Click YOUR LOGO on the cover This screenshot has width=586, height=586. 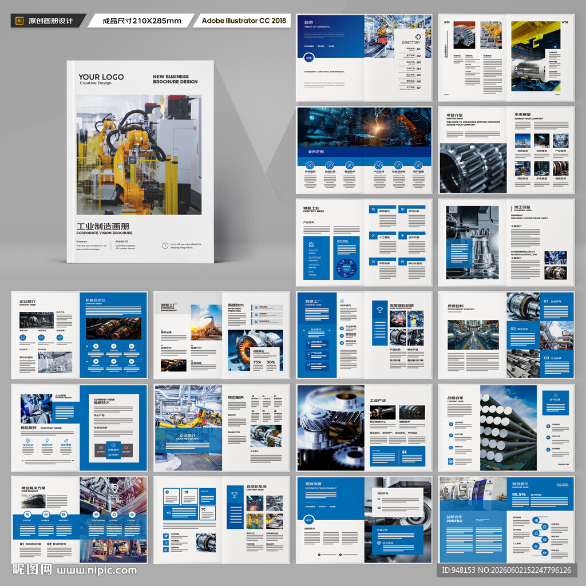(101, 77)
